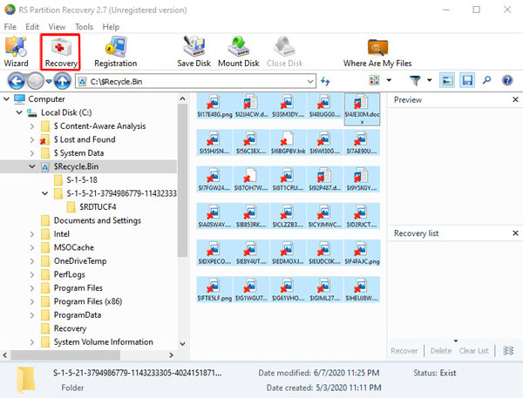Go back with the Back arrow

coord(16,81)
